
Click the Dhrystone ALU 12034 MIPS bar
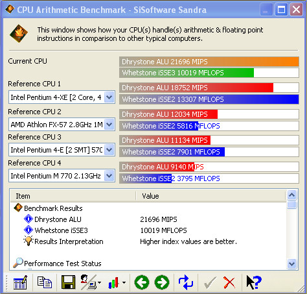209,114
